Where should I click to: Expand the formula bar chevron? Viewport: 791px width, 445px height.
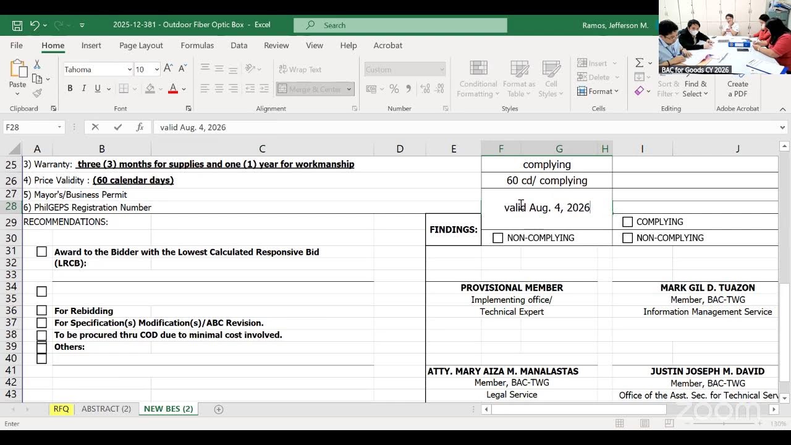(782, 127)
